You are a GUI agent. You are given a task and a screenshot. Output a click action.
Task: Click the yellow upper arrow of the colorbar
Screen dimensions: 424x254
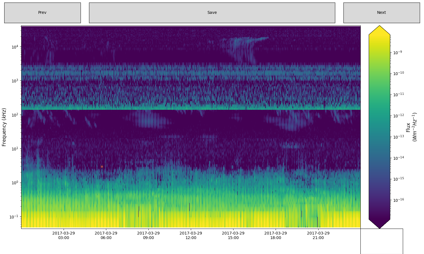pos(379,30)
